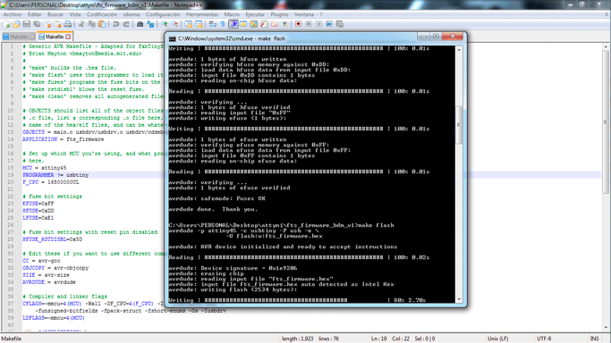Click the Copy toolbar icon

point(92,24)
